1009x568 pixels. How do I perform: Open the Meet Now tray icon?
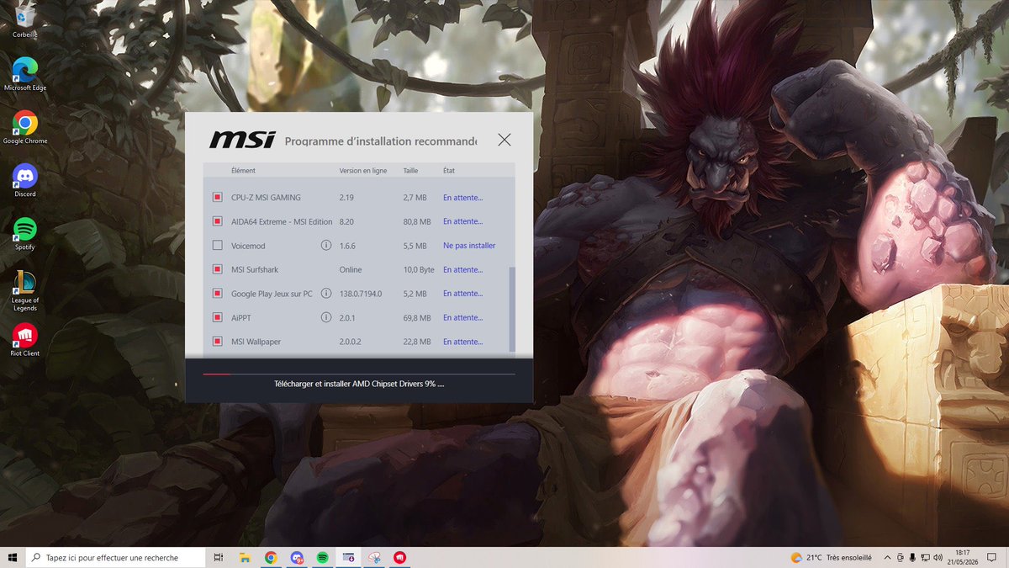[901, 557]
